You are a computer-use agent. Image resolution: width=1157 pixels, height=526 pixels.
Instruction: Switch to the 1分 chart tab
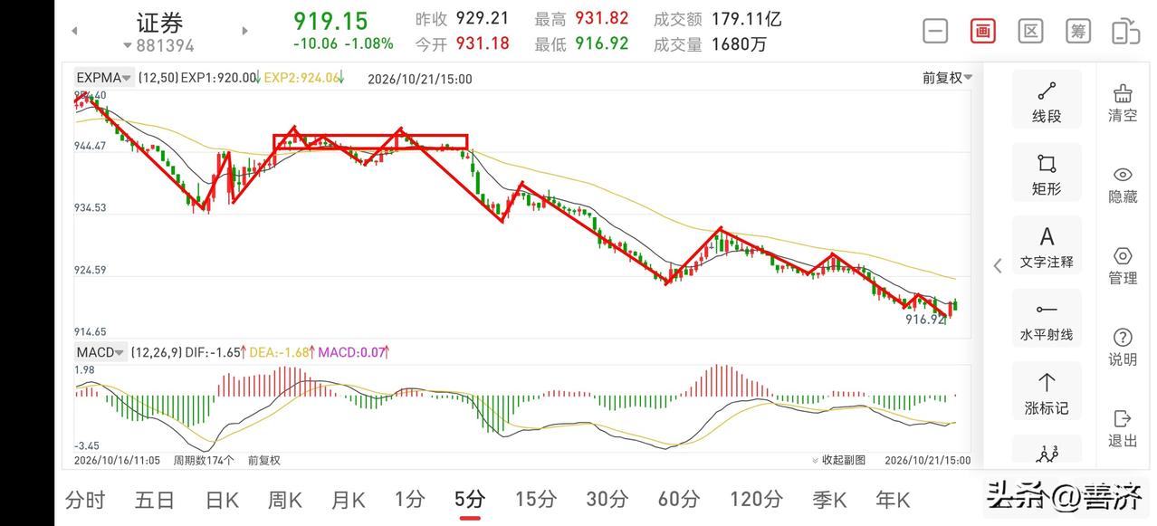pos(409,499)
